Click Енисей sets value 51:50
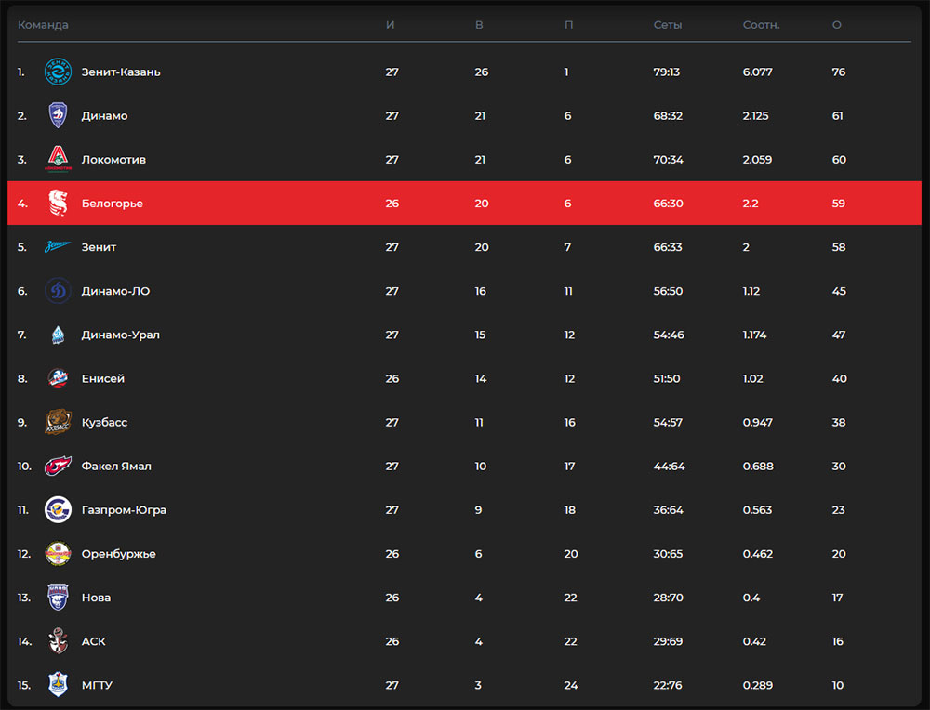 pos(667,378)
